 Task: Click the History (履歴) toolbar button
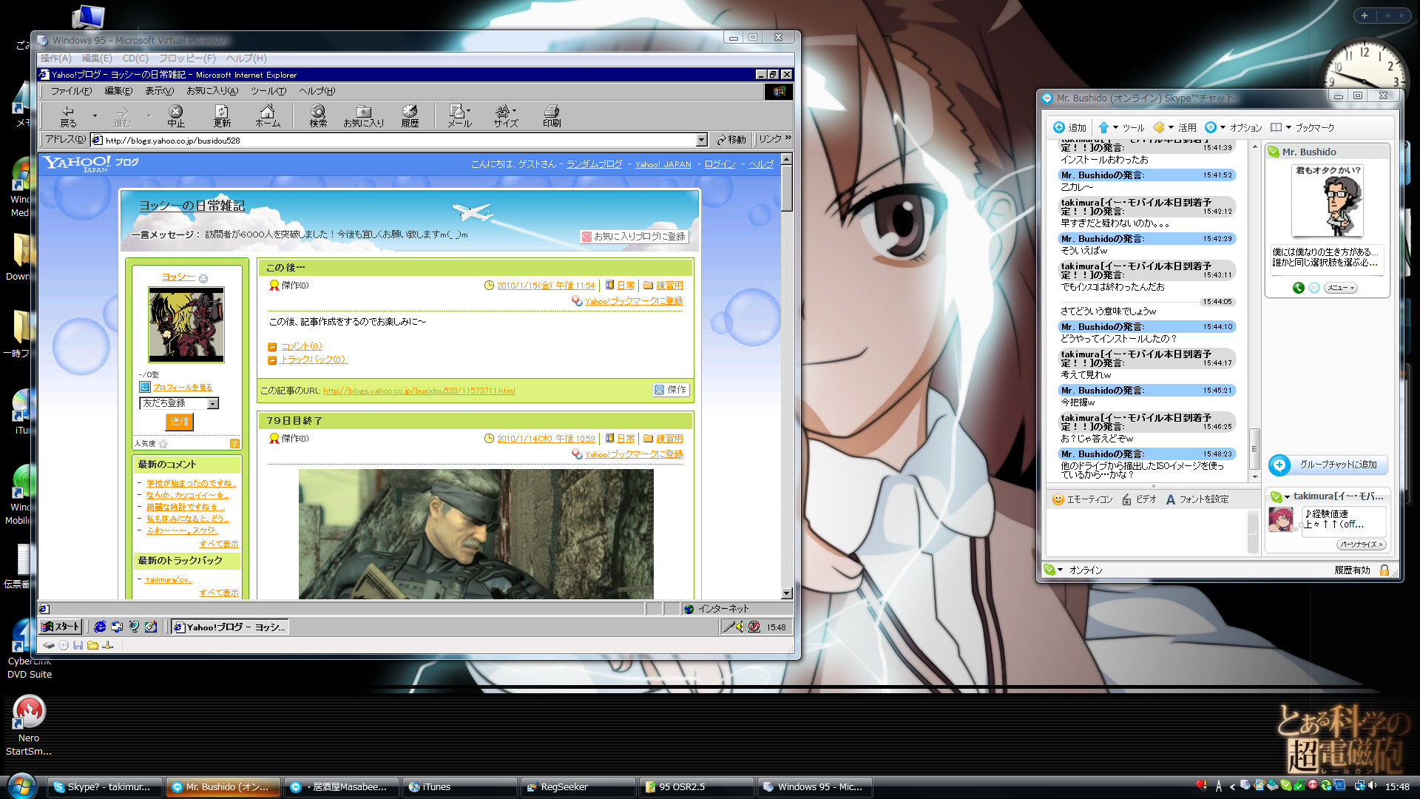[x=410, y=115]
